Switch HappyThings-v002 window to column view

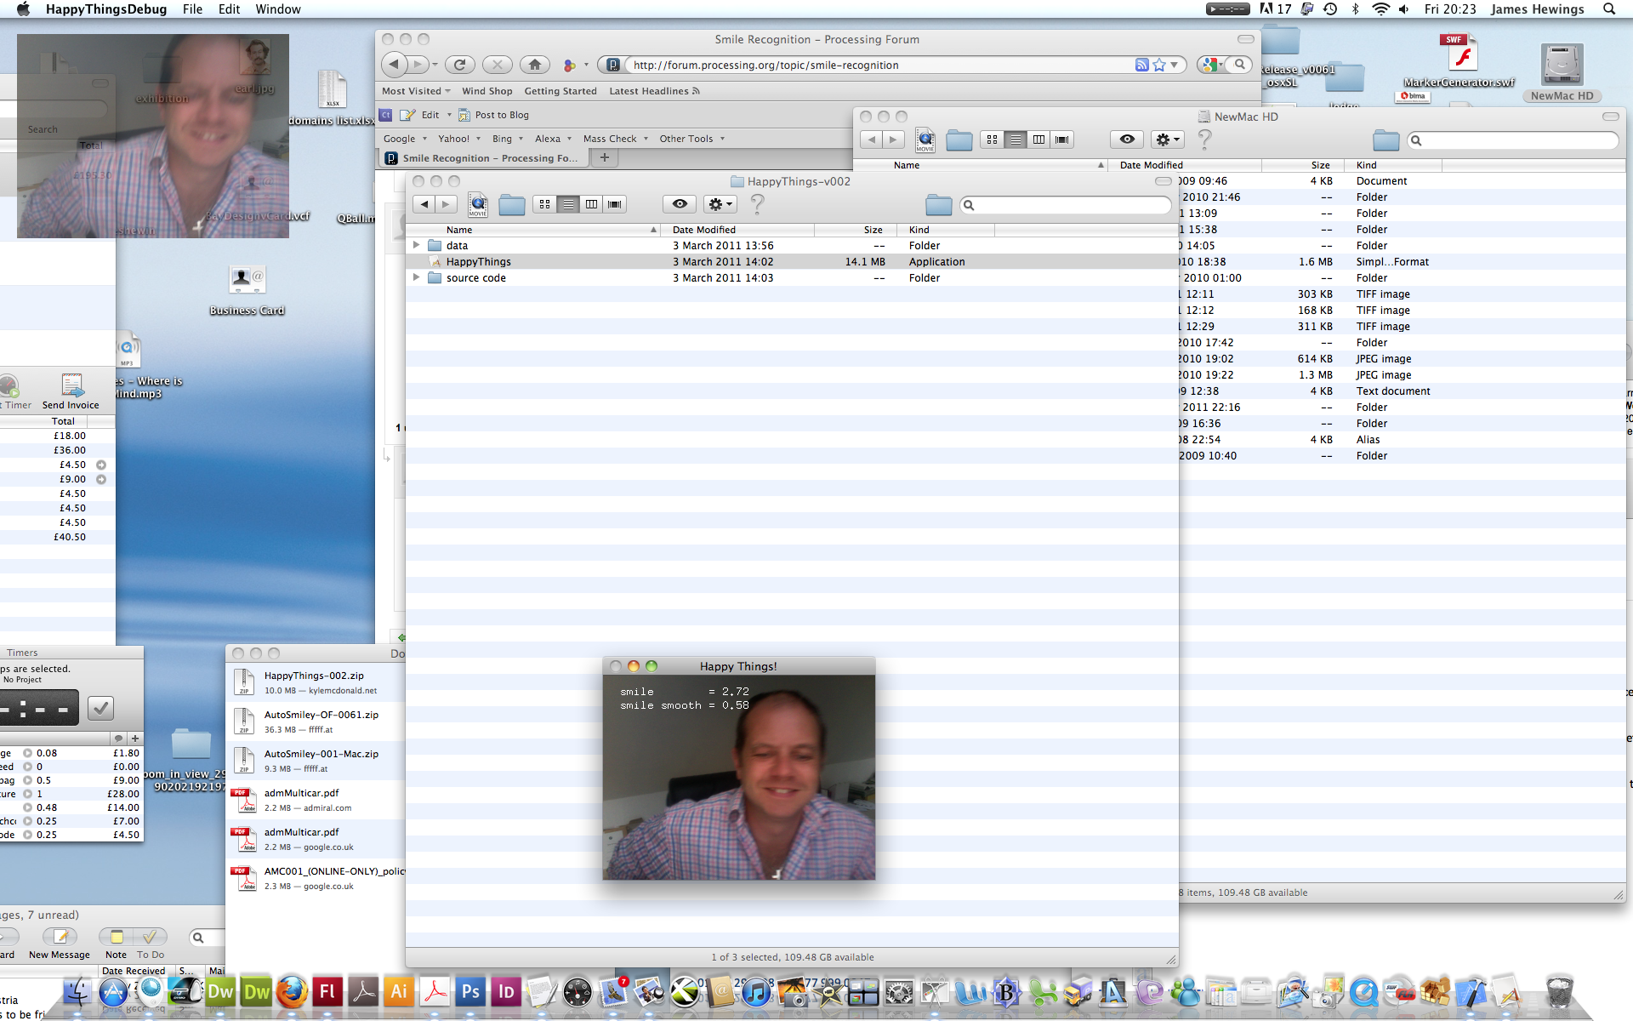click(591, 204)
